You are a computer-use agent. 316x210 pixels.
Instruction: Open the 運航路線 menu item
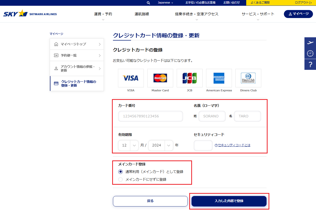pos(142,14)
